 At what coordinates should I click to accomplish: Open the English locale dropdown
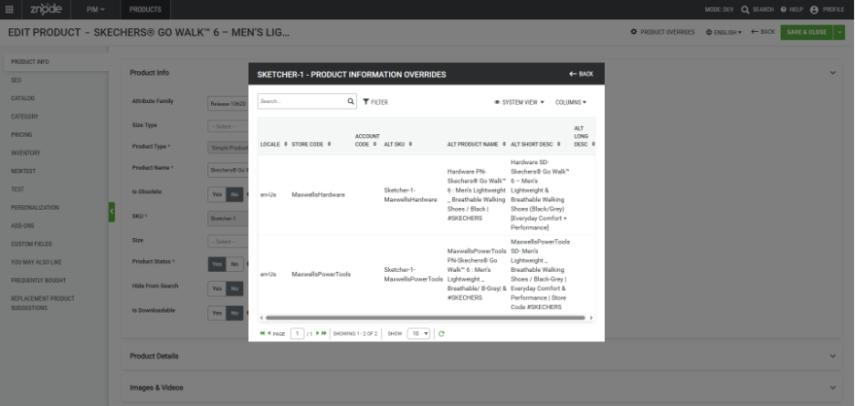point(723,32)
